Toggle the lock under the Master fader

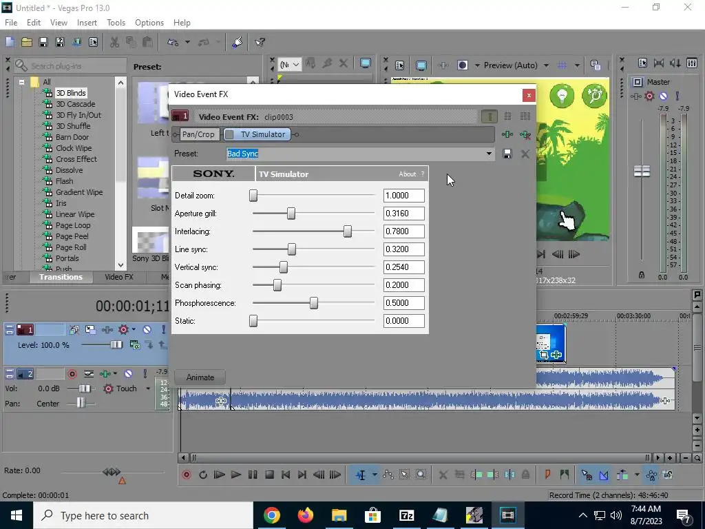click(x=642, y=275)
